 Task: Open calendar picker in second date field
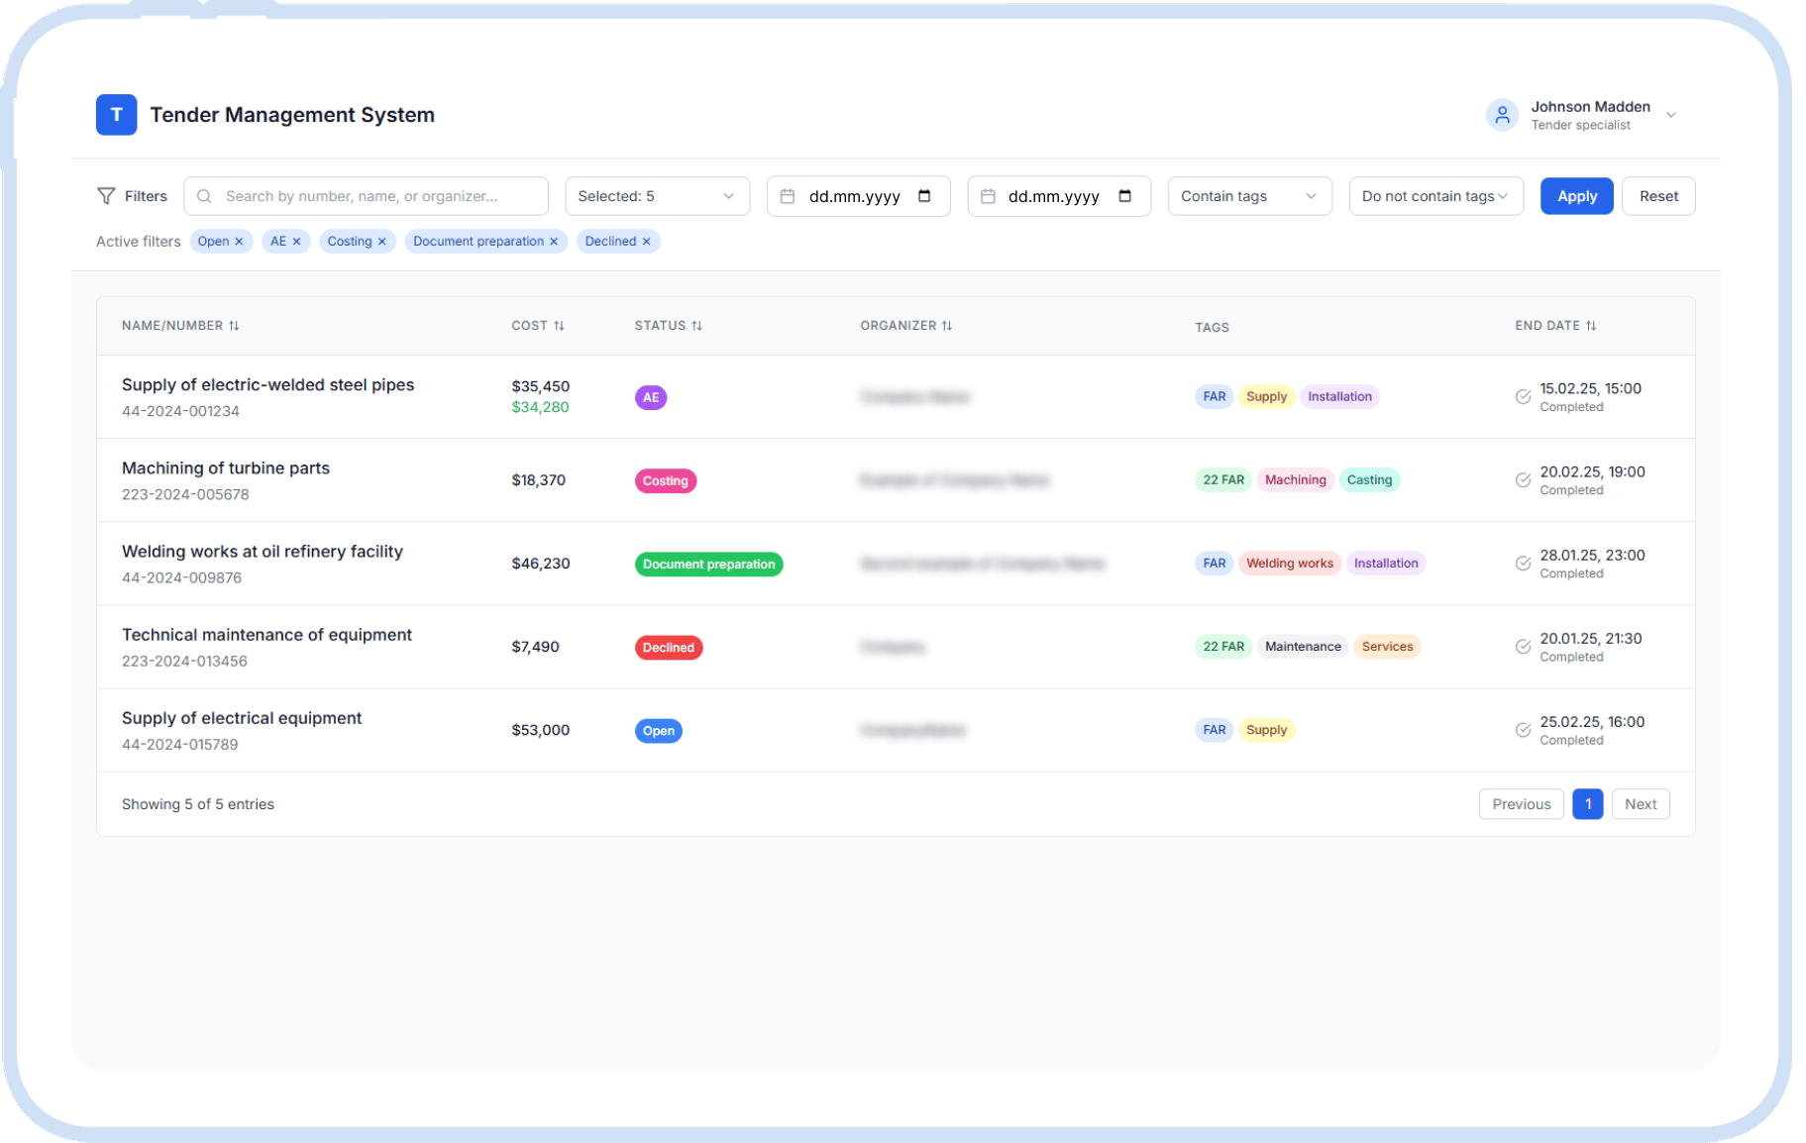click(x=1124, y=196)
